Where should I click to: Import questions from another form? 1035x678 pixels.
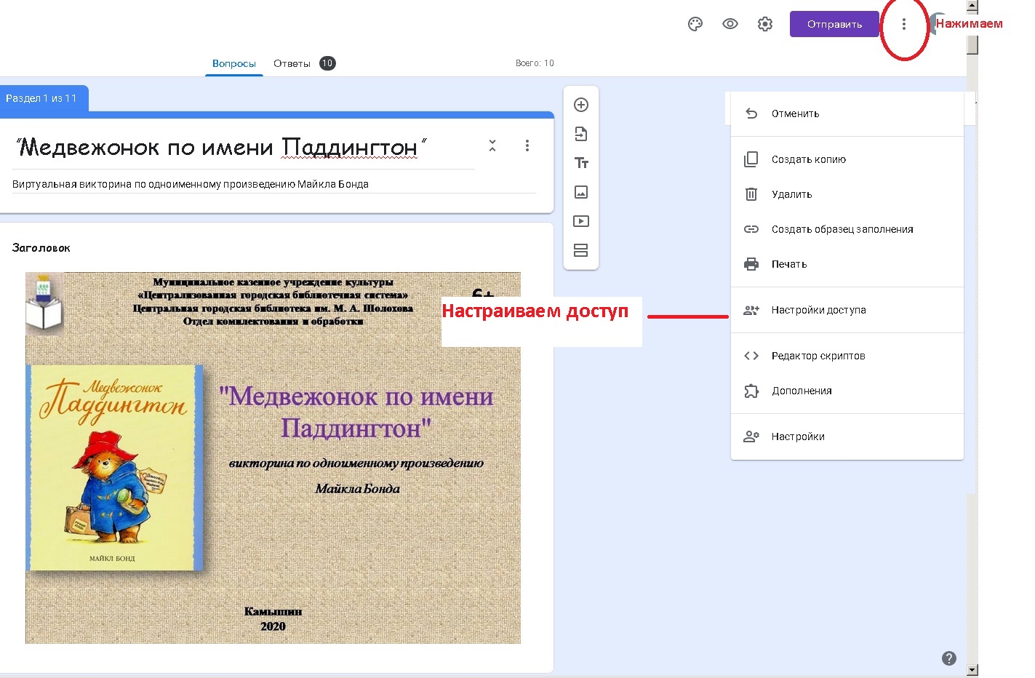(581, 134)
